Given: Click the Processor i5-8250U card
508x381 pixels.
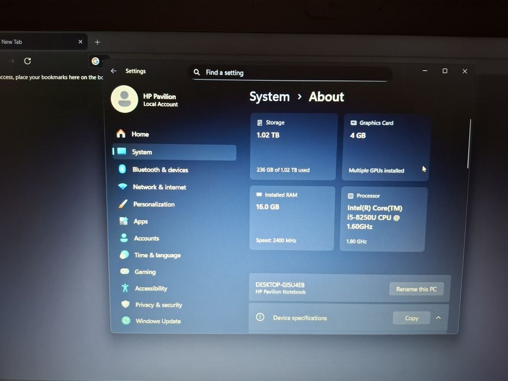Looking at the screenshot, I should 383,219.
